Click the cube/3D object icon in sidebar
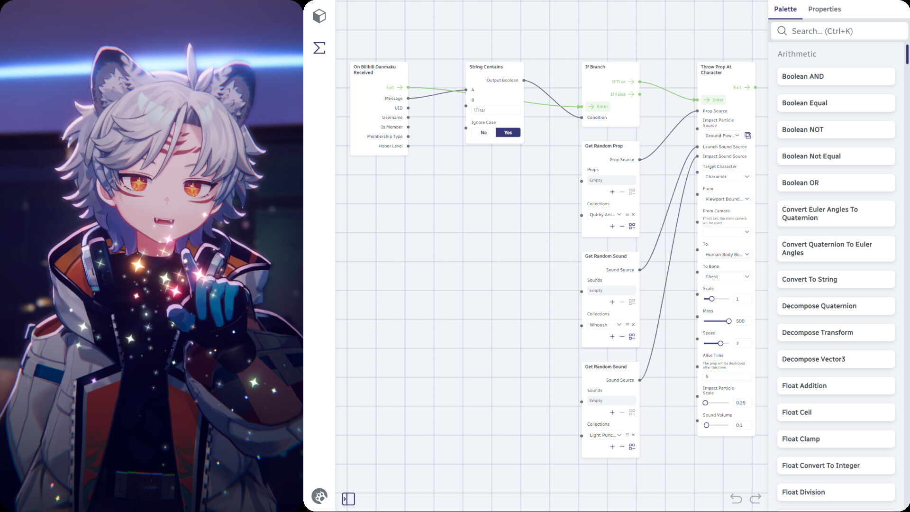 coord(319,16)
